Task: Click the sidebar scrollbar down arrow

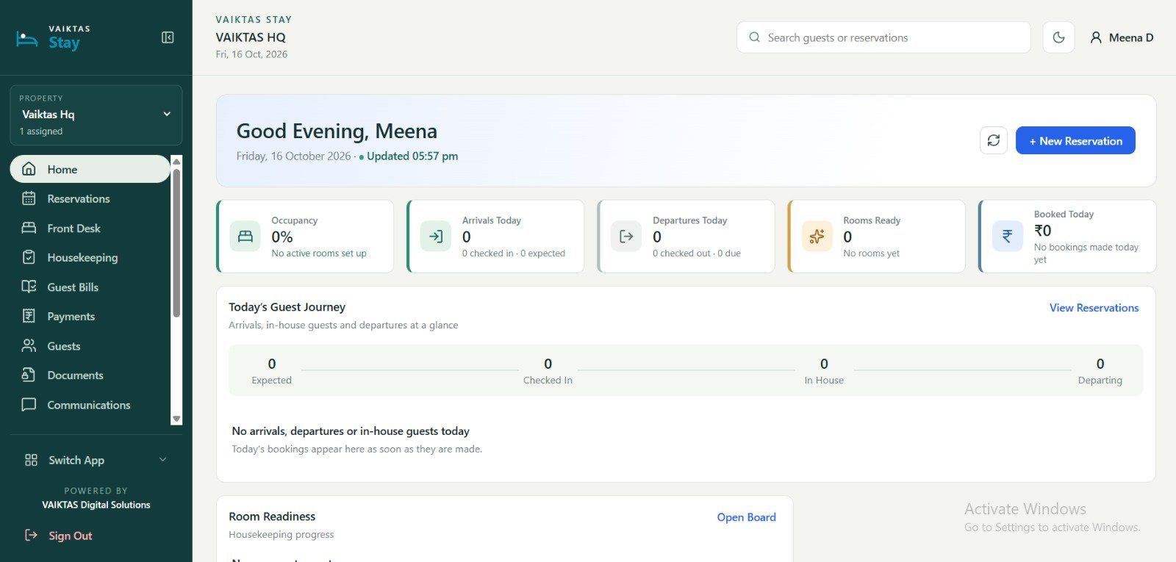Action: [176, 419]
